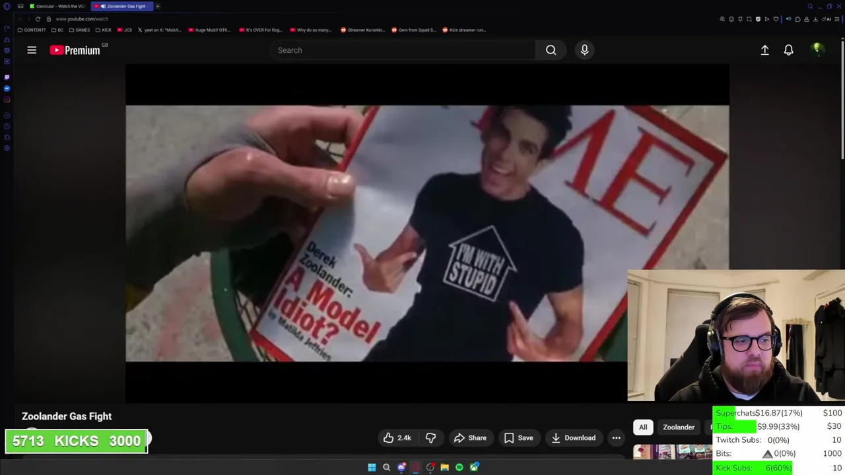
Task: Open the Why do so many bookmark
Action: pos(312,30)
